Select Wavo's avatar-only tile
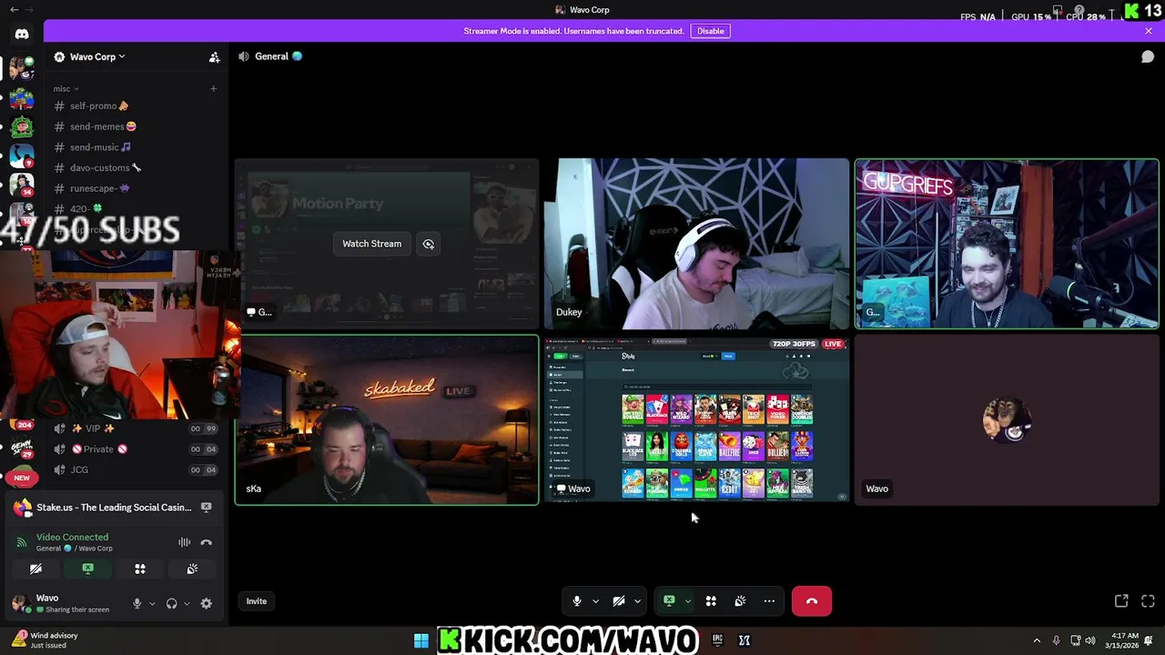The width and height of the screenshot is (1165, 655). point(1007,419)
